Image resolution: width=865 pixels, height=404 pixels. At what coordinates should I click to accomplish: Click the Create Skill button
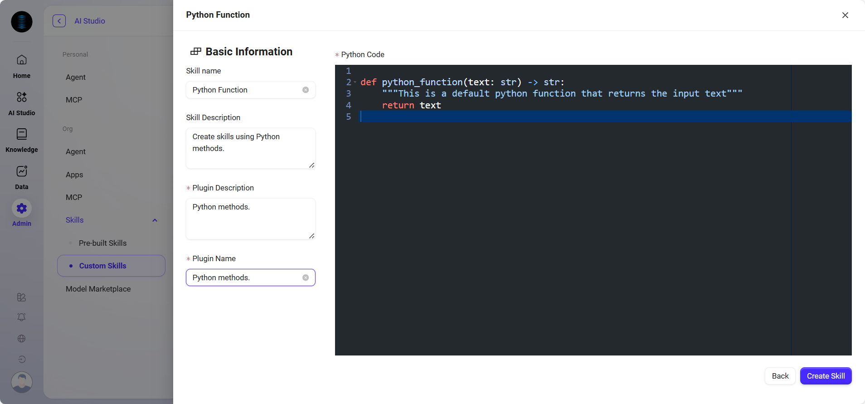[825, 376]
